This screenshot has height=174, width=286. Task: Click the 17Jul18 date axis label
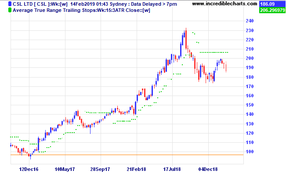pos(172,169)
